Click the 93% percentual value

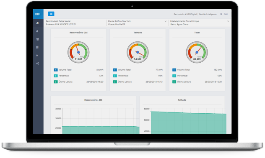pos(161,76)
